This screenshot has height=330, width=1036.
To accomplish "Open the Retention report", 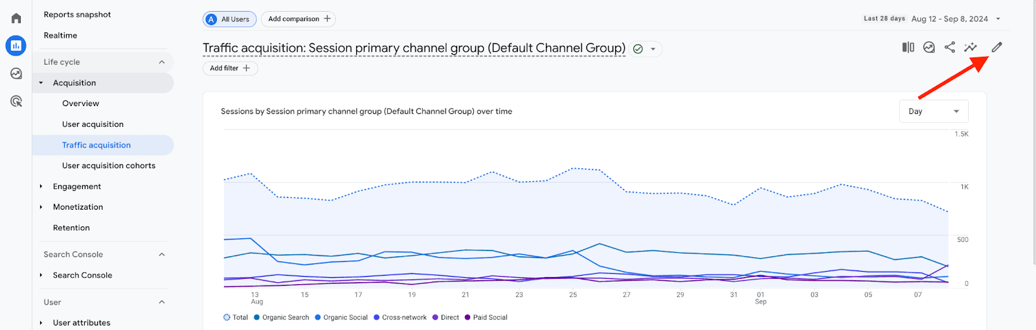I will tap(71, 228).
